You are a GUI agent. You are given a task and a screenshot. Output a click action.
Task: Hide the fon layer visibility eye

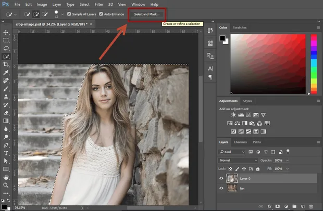pos(221,188)
